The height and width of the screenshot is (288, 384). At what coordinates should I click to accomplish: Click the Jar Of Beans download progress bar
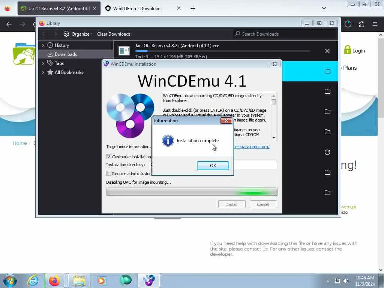coord(222,51)
